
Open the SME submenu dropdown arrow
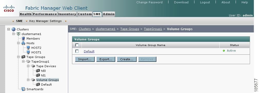tap(13, 21)
